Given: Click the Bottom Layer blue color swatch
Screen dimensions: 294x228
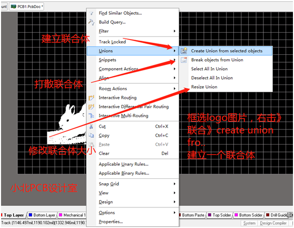Looking at the screenshot, I should pos(31,215).
